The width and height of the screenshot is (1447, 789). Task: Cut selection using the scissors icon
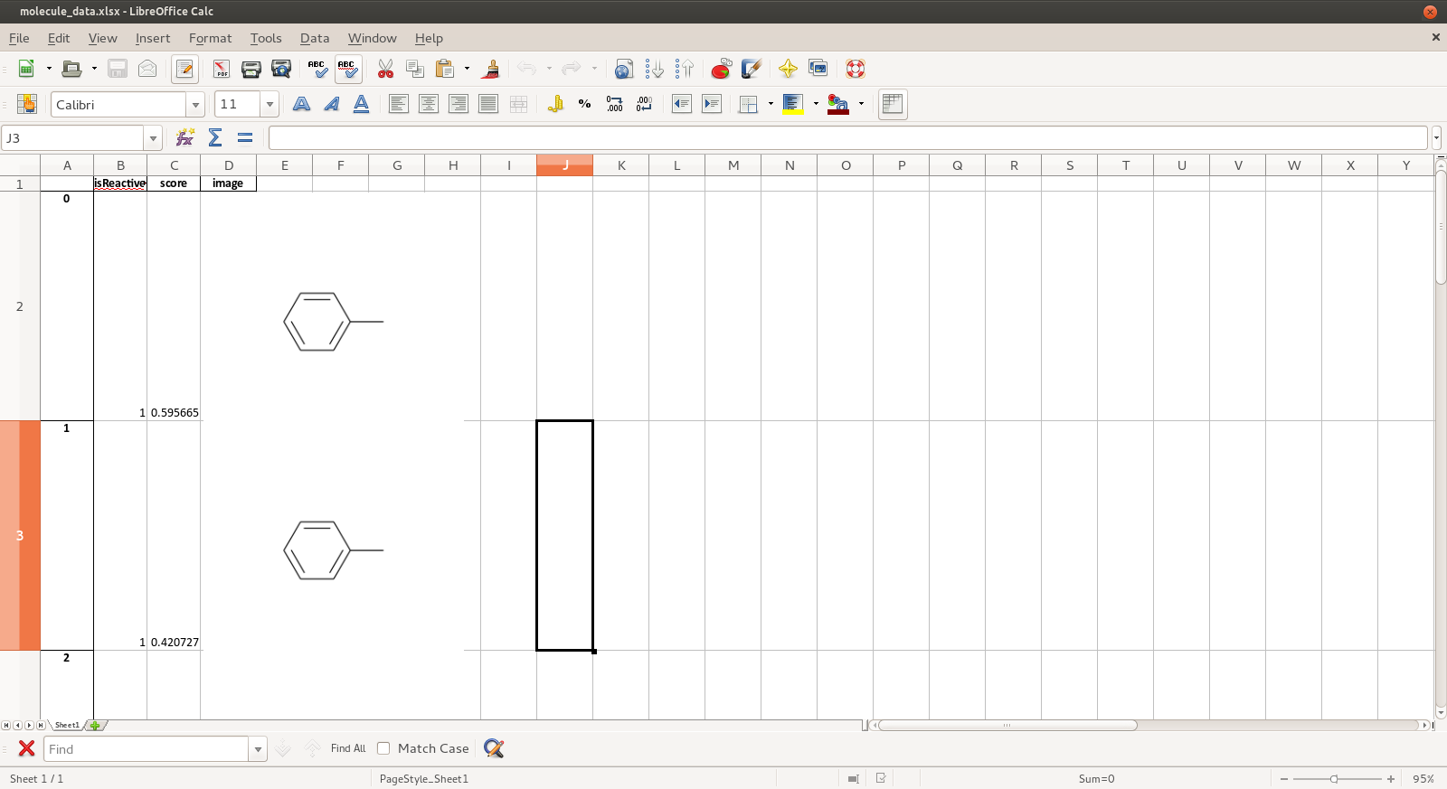(x=385, y=69)
